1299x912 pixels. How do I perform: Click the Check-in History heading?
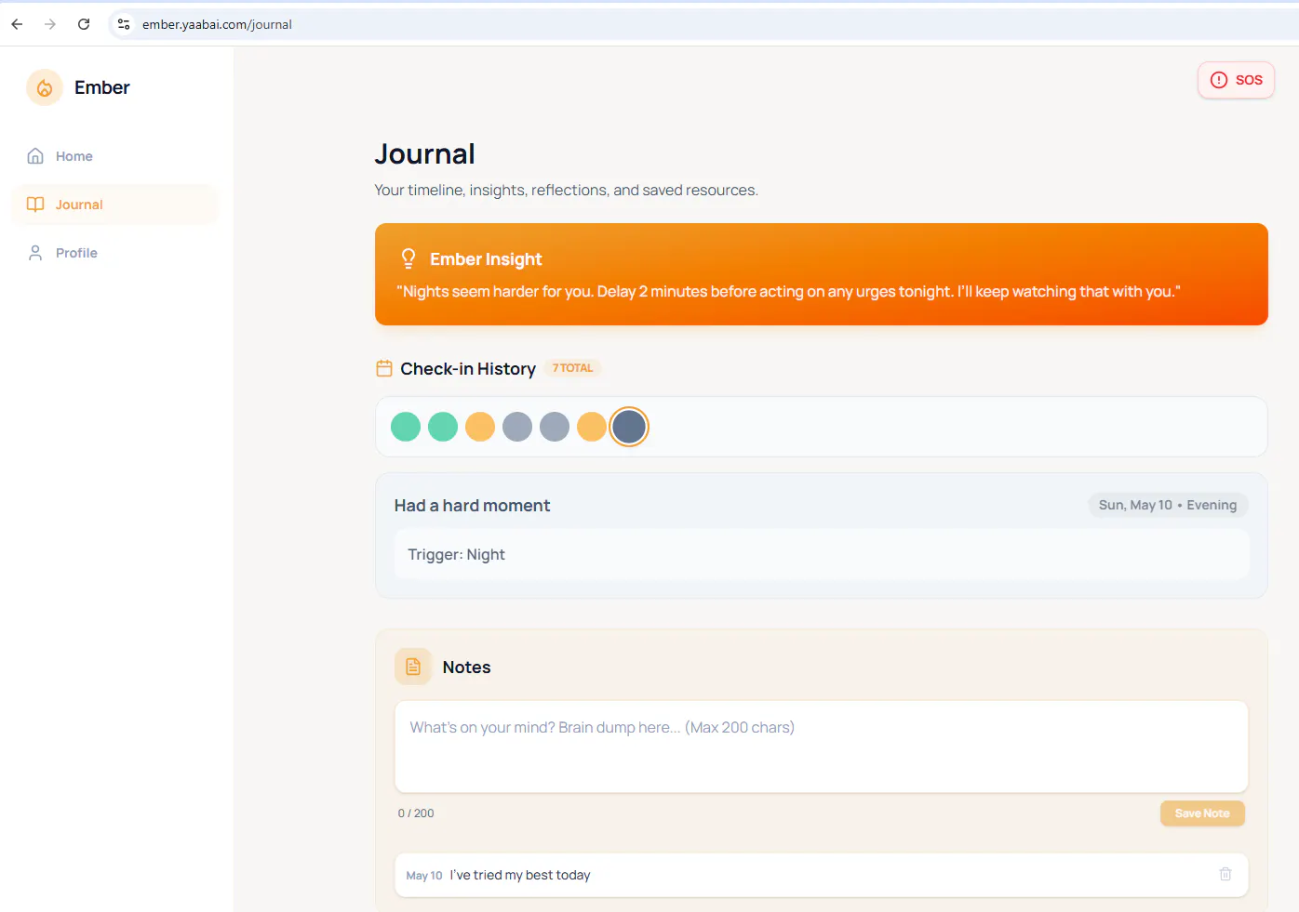[468, 369]
